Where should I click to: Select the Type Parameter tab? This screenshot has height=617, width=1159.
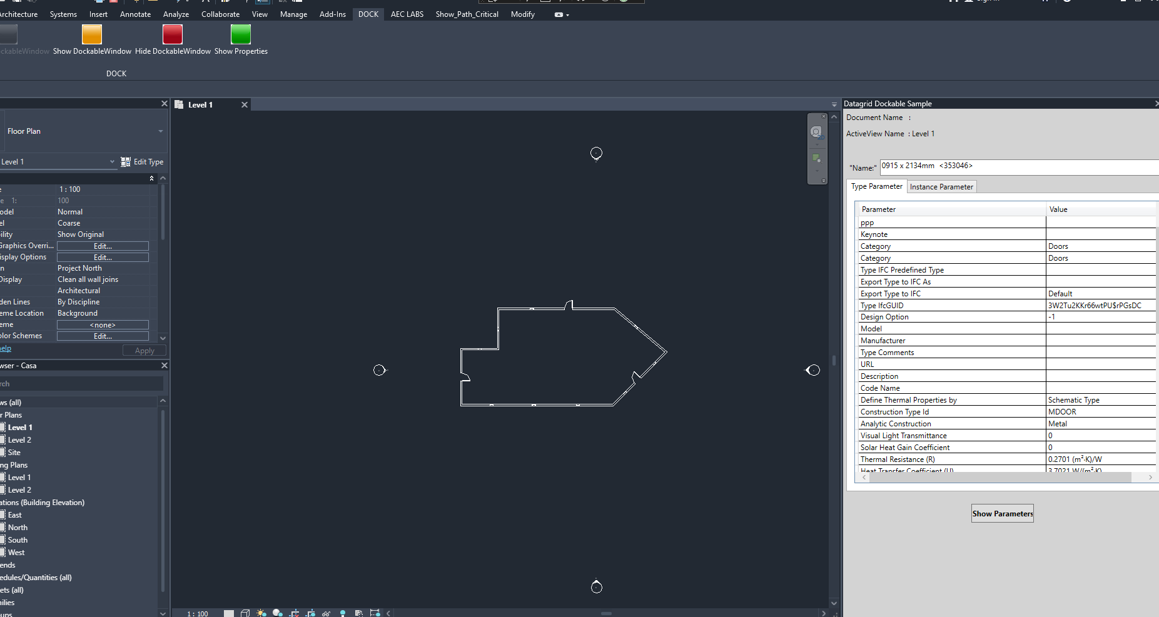[x=877, y=186]
